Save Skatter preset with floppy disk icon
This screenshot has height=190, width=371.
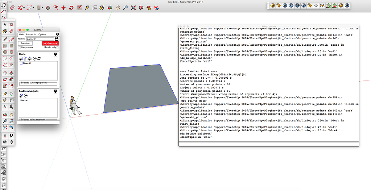(x=56, y=39)
